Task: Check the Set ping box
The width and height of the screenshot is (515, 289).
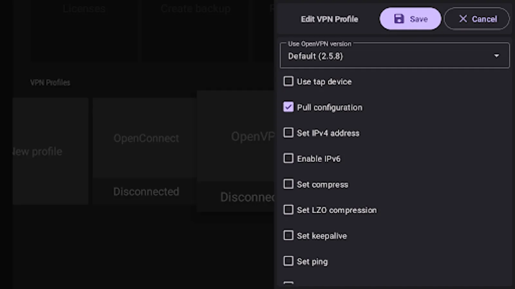Action: [x=288, y=261]
